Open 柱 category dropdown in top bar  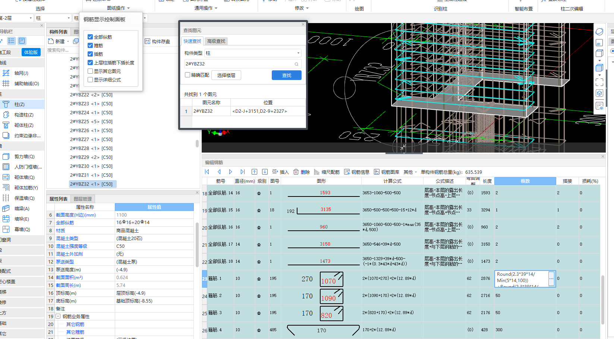[x=69, y=18]
